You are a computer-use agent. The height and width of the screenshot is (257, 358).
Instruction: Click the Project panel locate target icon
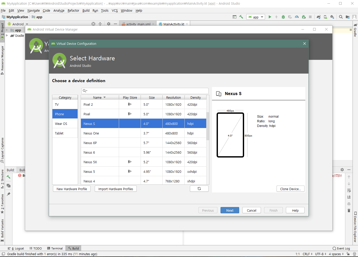(93, 24)
